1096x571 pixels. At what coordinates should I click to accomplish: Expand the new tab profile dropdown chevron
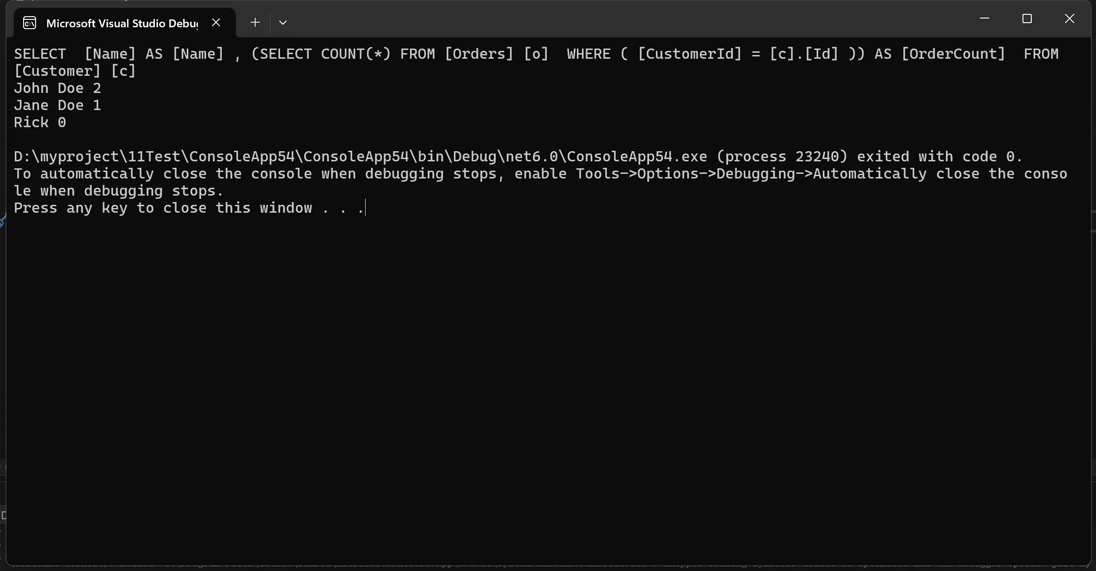pos(283,22)
